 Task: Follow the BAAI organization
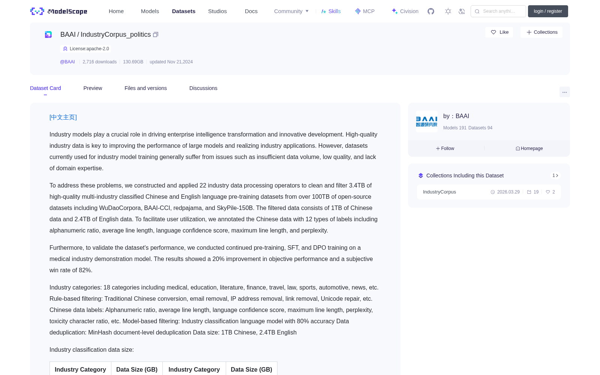(x=445, y=148)
